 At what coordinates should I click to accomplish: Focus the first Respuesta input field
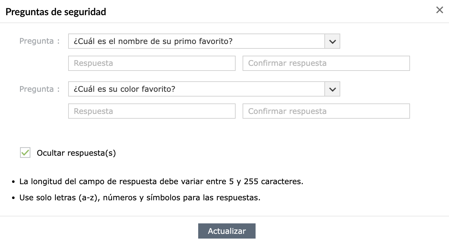point(152,63)
